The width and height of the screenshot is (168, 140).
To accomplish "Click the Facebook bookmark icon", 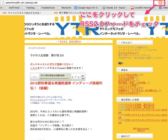I will (161, 8).
